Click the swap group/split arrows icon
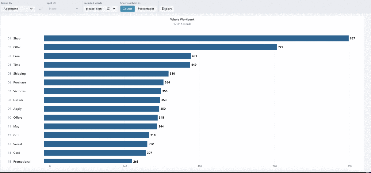The width and height of the screenshot is (371, 173). point(41,9)
